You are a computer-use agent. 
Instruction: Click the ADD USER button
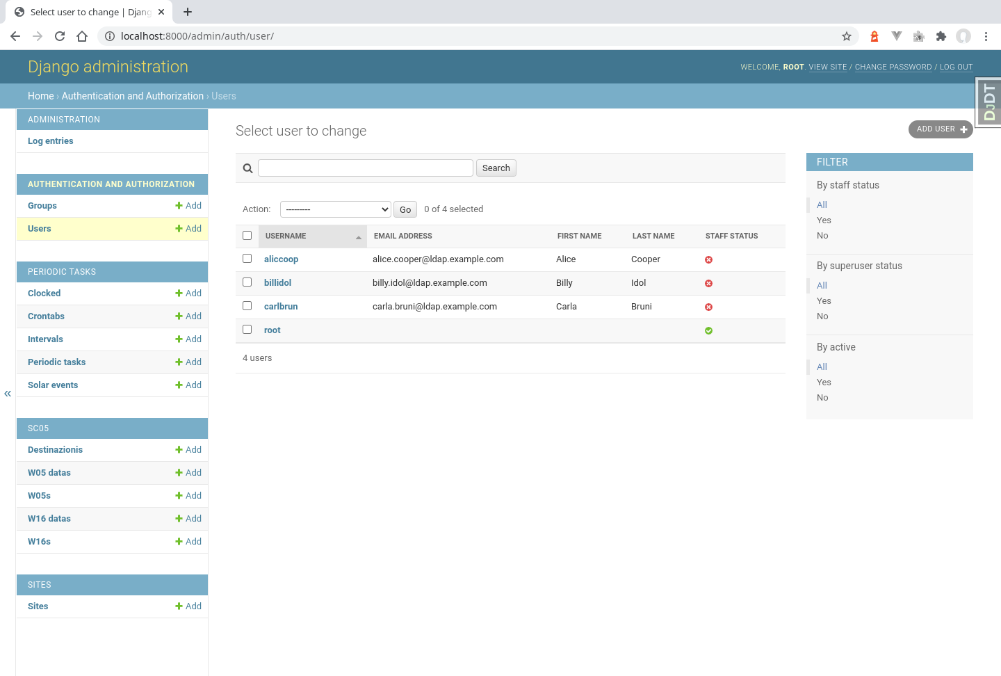[940, 129]
